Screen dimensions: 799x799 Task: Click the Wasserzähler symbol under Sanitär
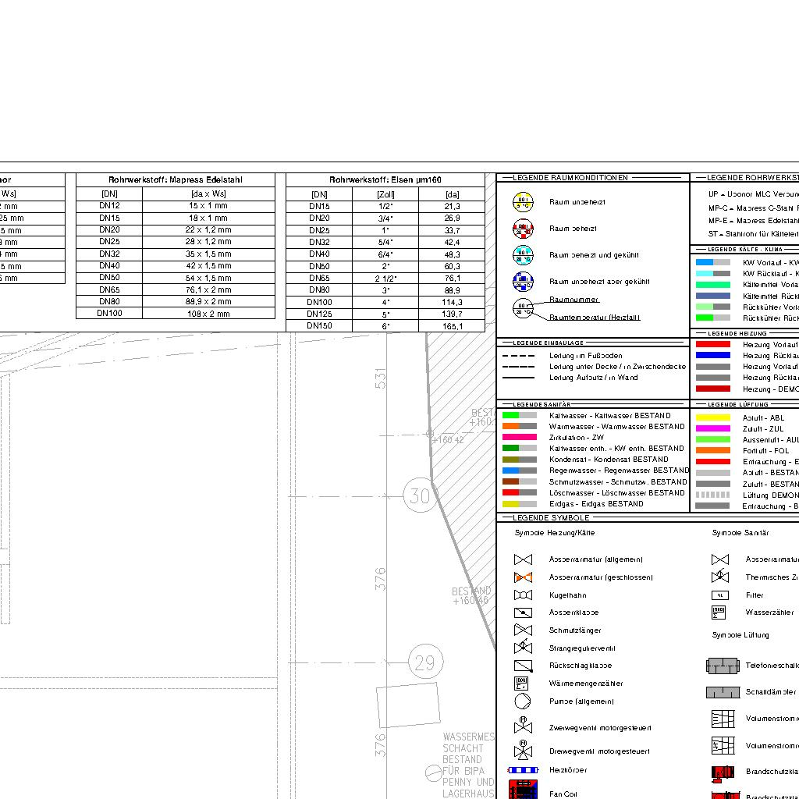(x=719, y=613)
